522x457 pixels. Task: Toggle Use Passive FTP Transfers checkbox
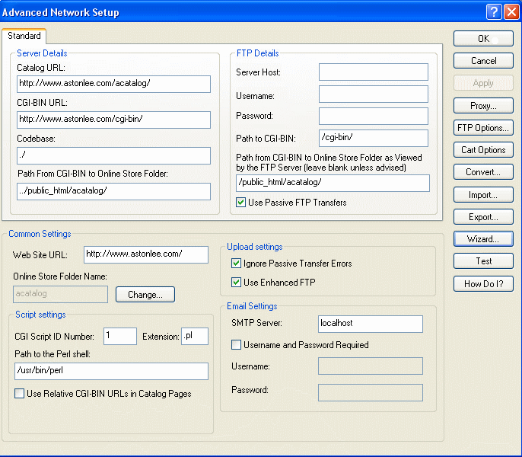click(x=241, y=203)
